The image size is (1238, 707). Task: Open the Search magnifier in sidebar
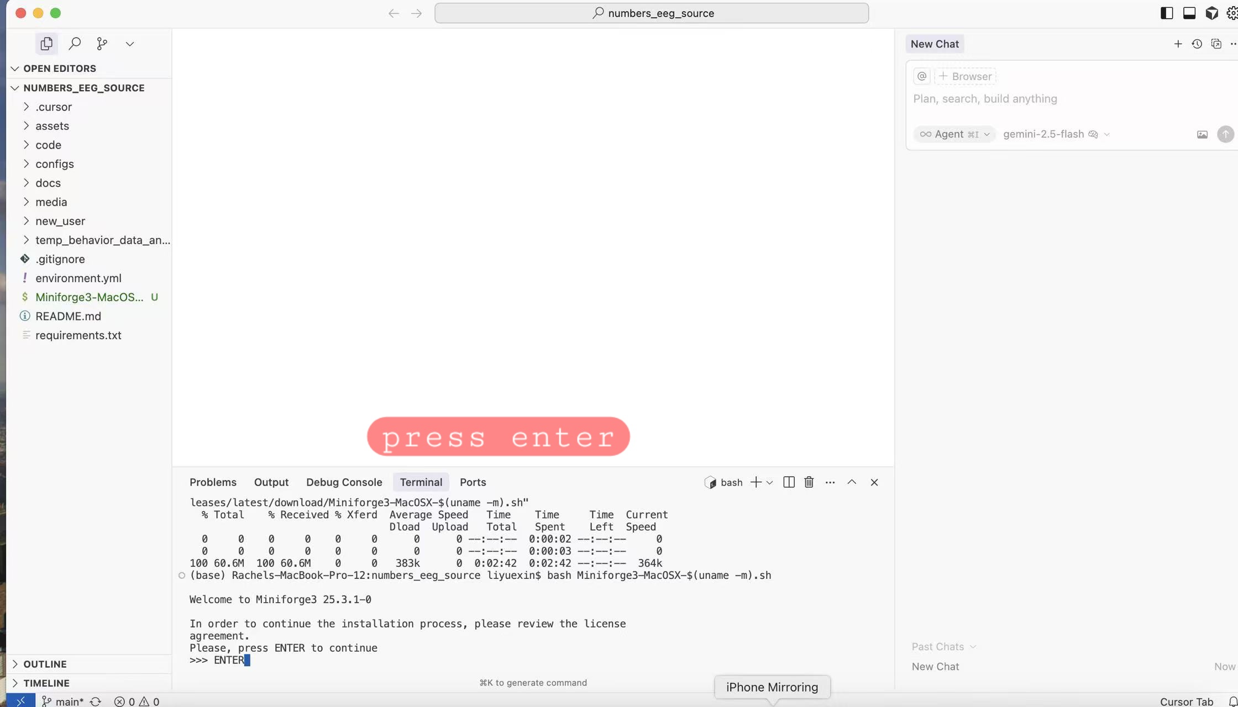point(75,44)
